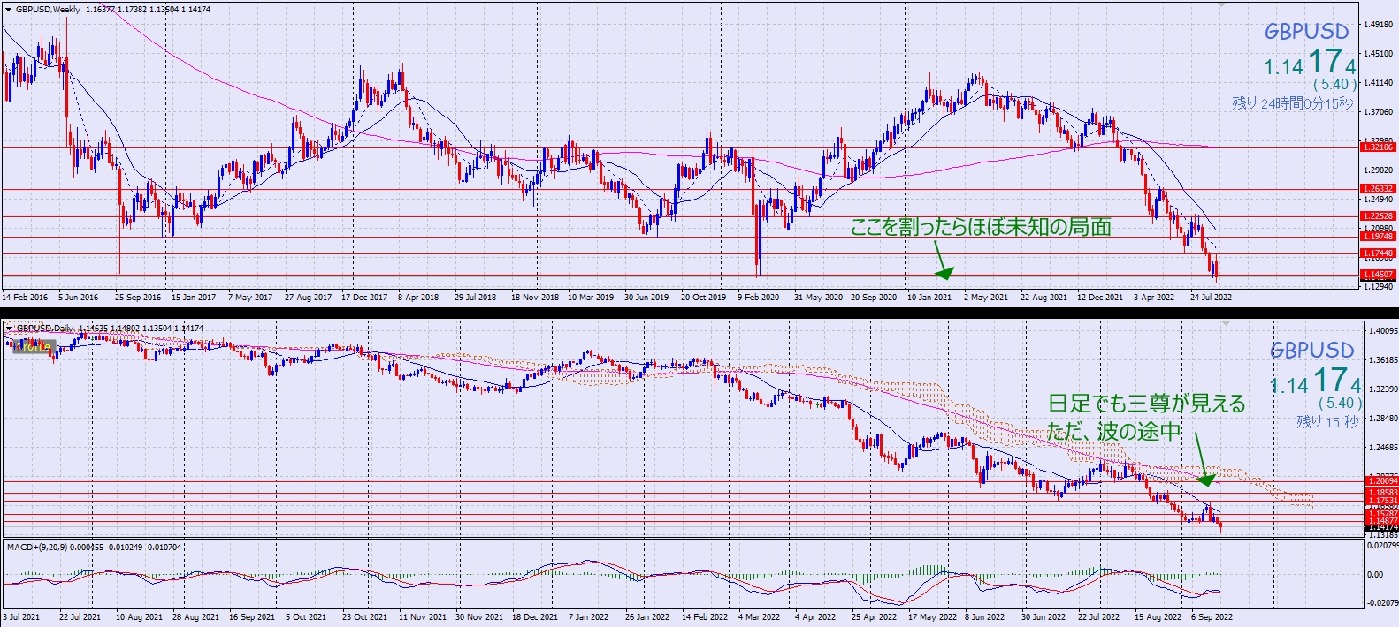The height and width of the screenshot is (627, 1399).
Task: Click the '9 Feb 2020' date on Weekly axis
Action: coord(758,298)
